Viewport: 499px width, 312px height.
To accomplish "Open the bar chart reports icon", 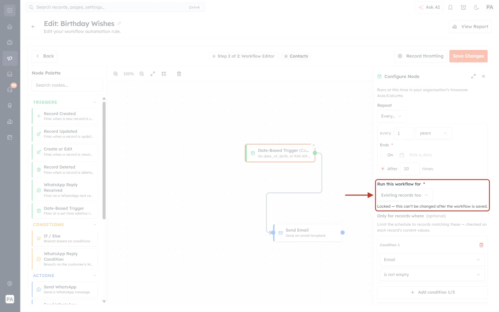I will tap(10, 122).
